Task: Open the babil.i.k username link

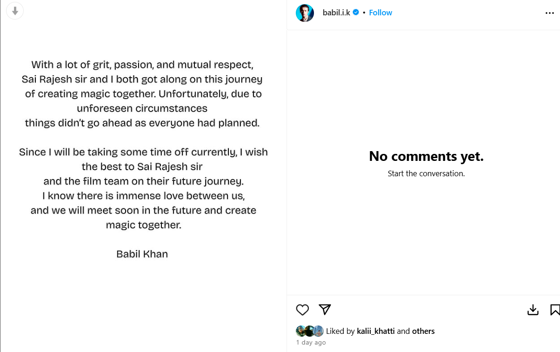Action: coord(336,13)
